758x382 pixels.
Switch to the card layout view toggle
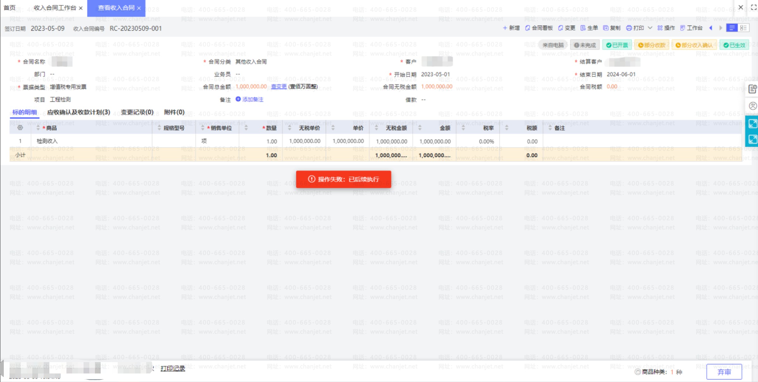(x=743, y=28)
